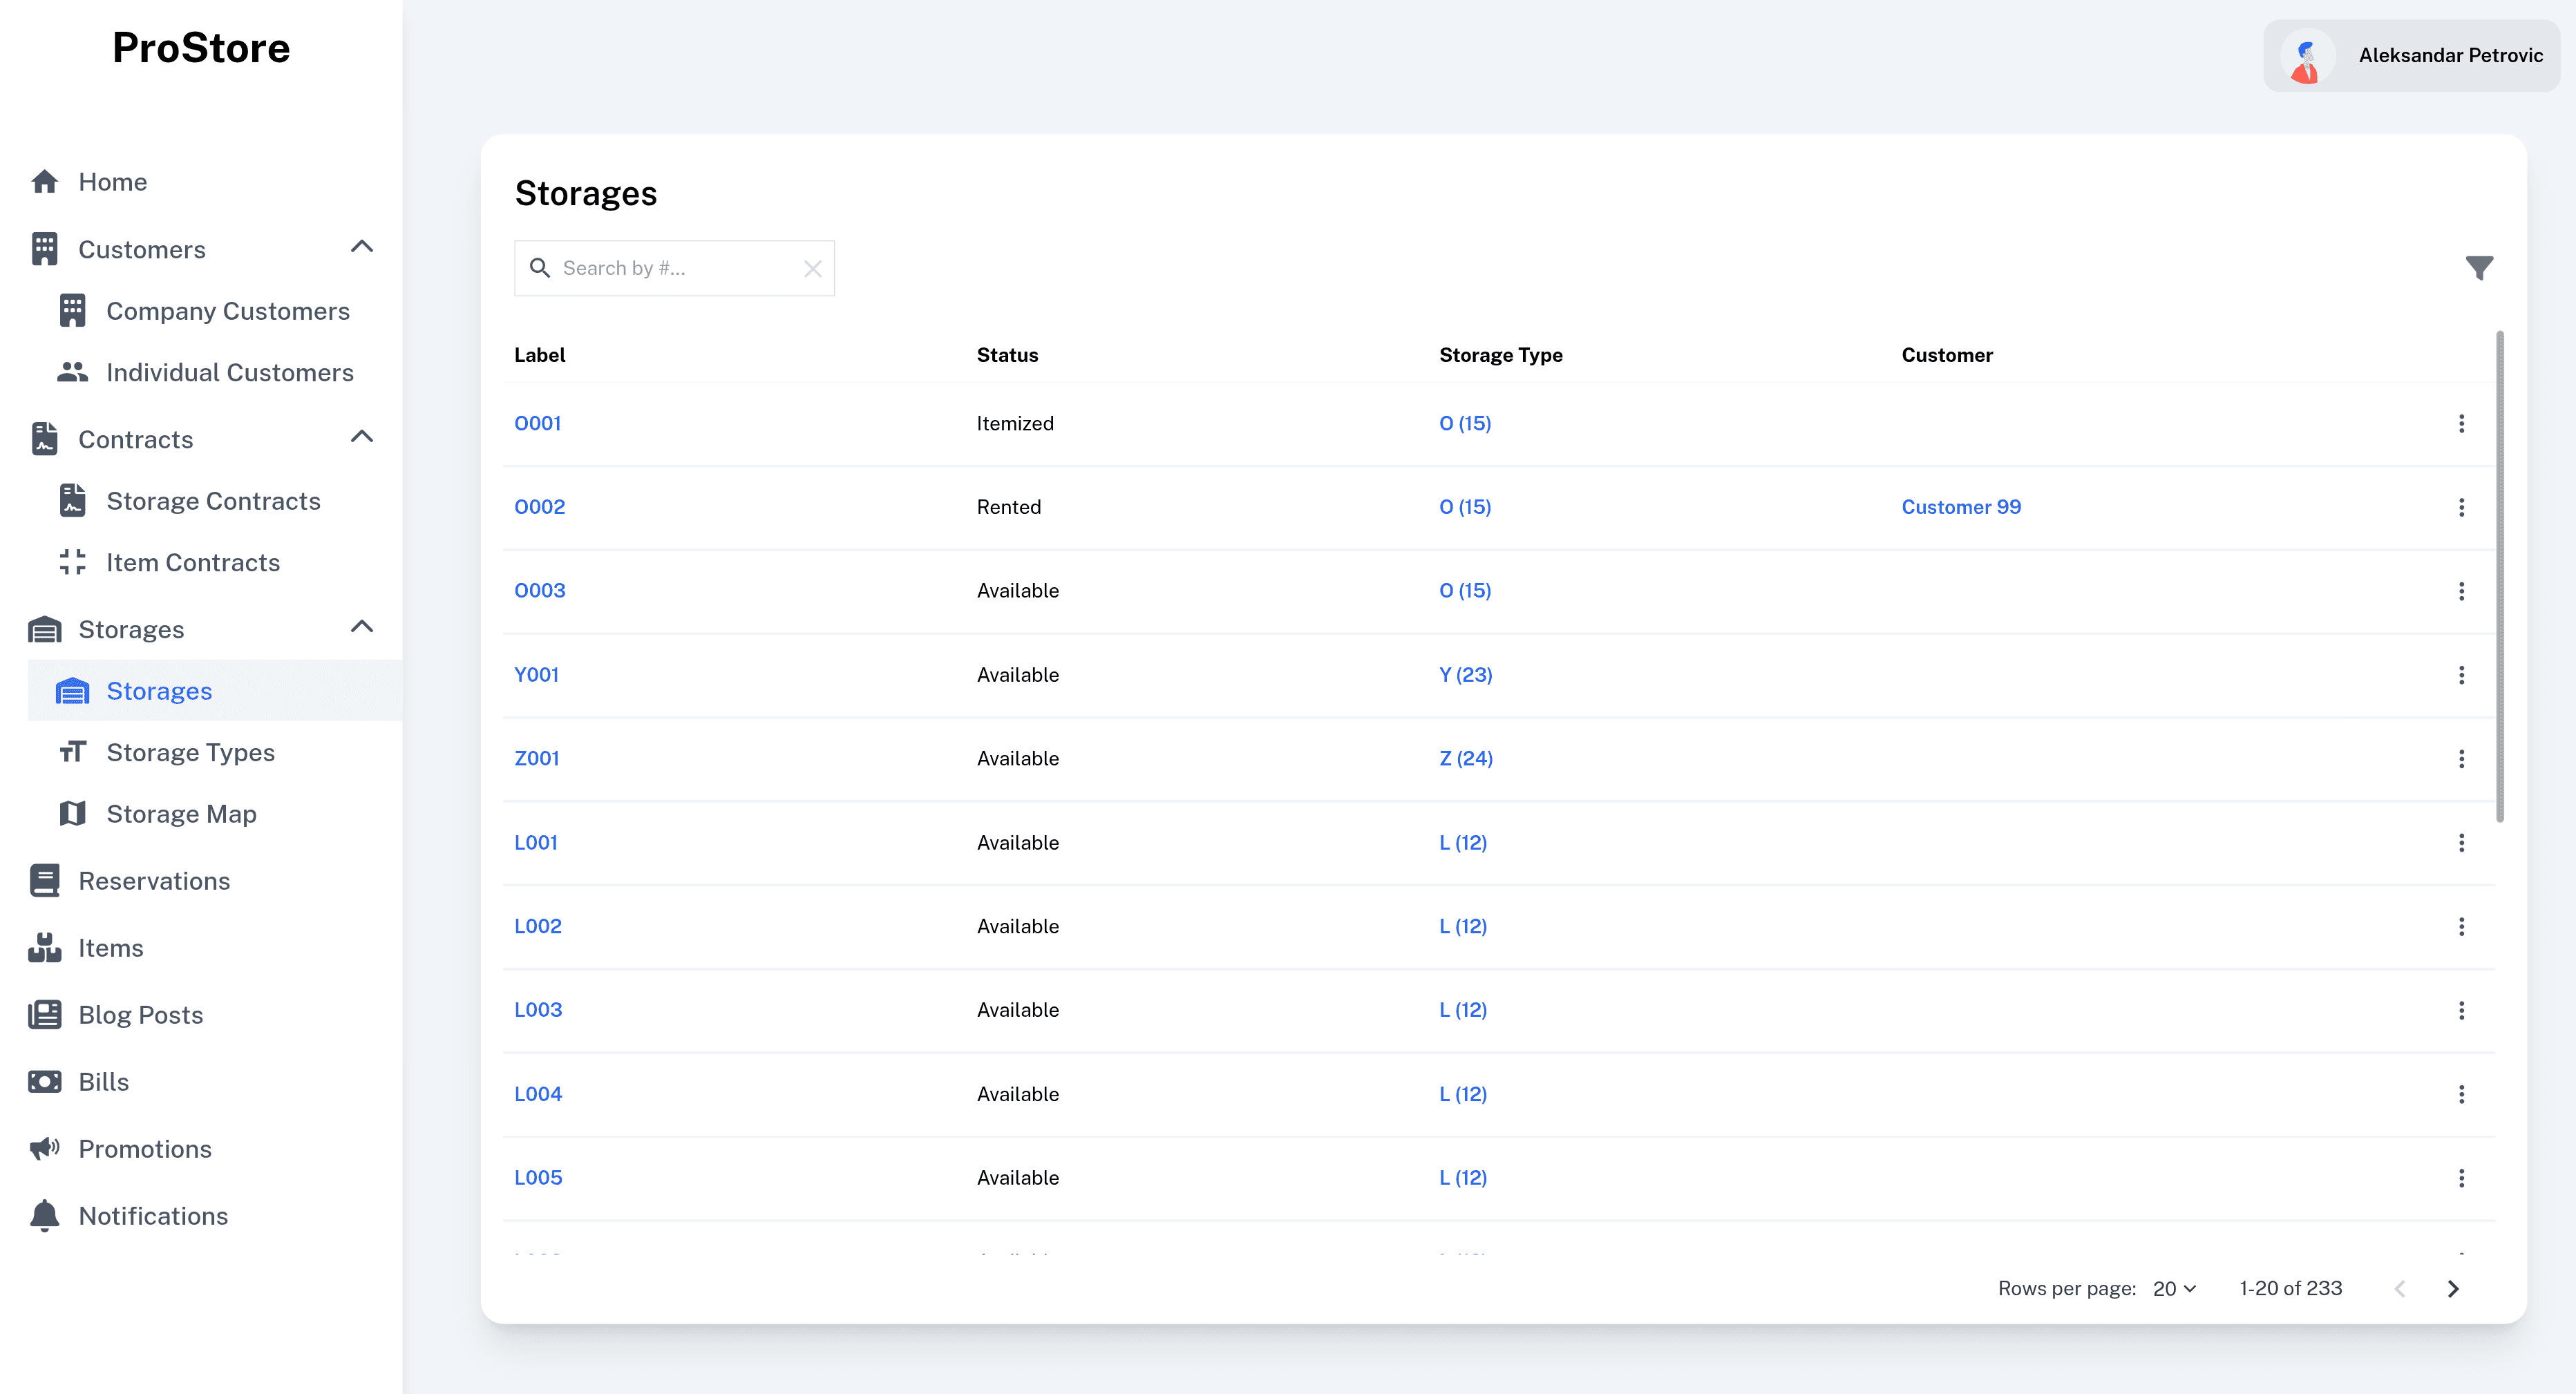Open storage label O001 link
This screenshot has width=2576, height=1394.
pos(537,423)
